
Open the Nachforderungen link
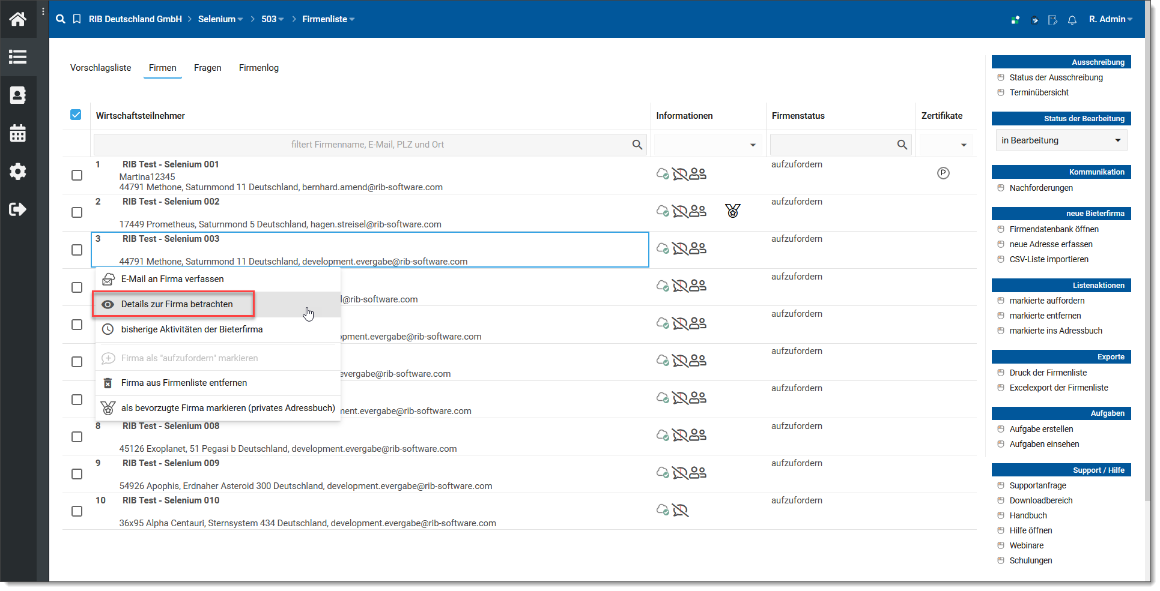coord(1041,188)
